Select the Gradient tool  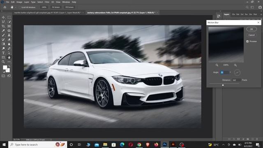[3, 44]
